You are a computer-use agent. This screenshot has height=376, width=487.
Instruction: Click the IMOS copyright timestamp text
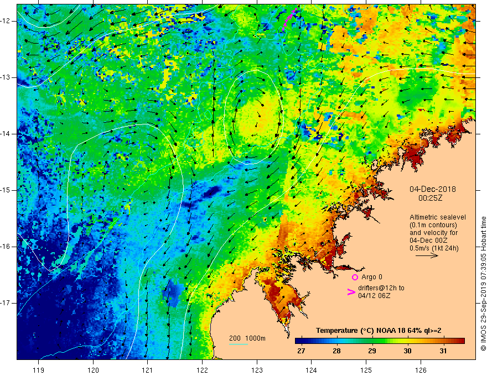483,284
